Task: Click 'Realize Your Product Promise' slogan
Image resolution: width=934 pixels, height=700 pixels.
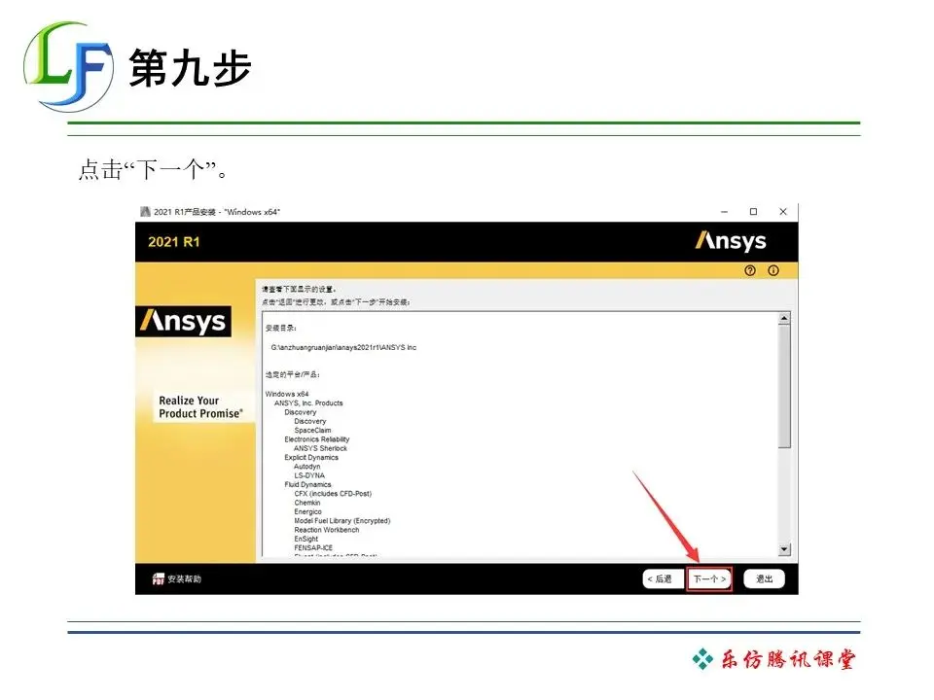Action: click(x=200, y=407)
